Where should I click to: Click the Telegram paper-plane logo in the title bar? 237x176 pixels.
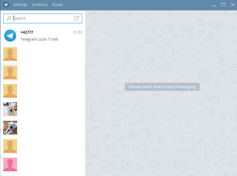tap(6, 5)
